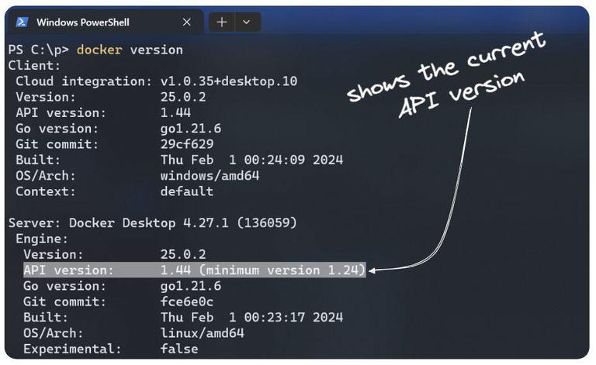Click OS/Arch value 'linux/amd64'
The height and width of the screenshot is (365, 596).
[203, 333]
